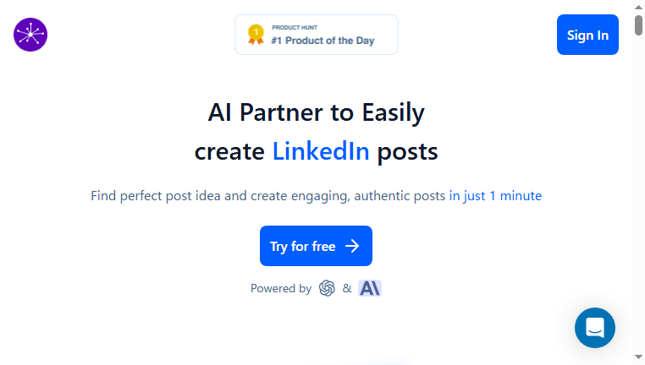Open the #1 Product of the Day badge
Screen dimensions: 645x365
[x=317, y=35]
